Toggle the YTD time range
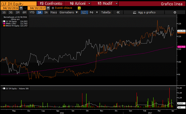 pyautogui.click(x=32, y=12)
